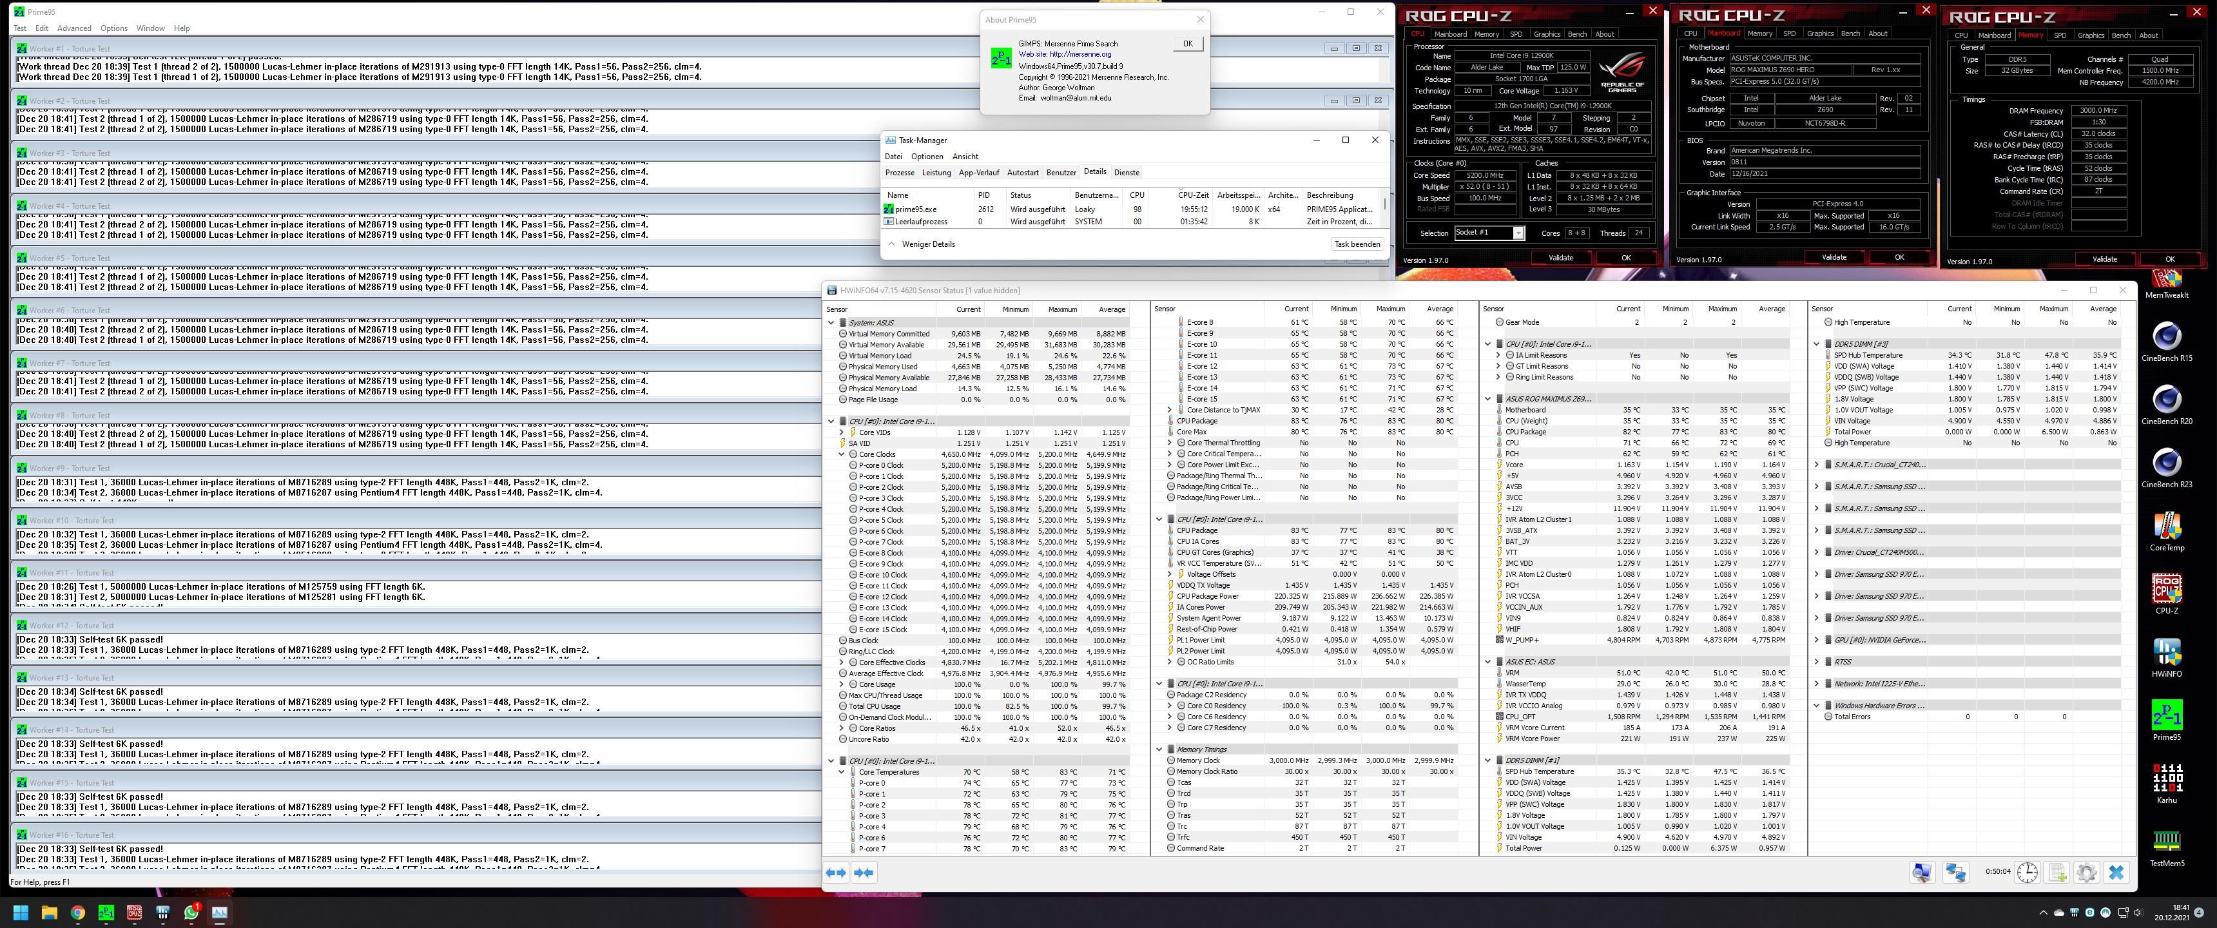Switch to Chrome in the taskbar

point(77,913)
